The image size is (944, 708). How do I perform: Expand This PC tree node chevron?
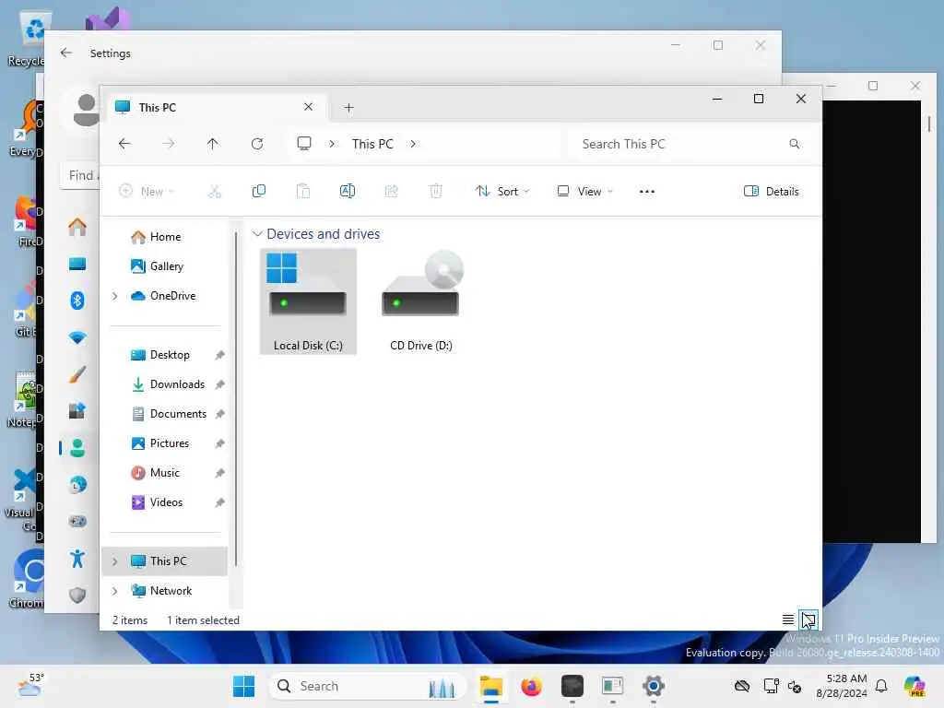(114, 561)
